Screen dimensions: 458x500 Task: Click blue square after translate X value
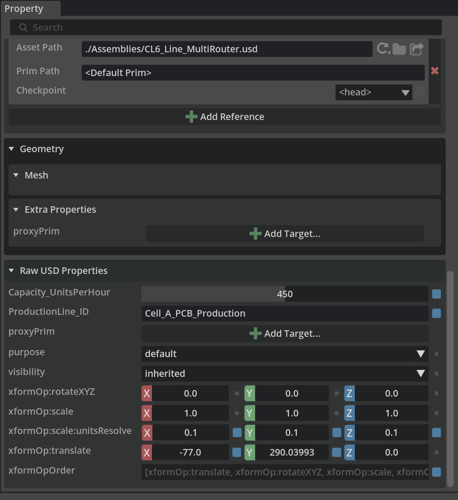tap(237, 452)
